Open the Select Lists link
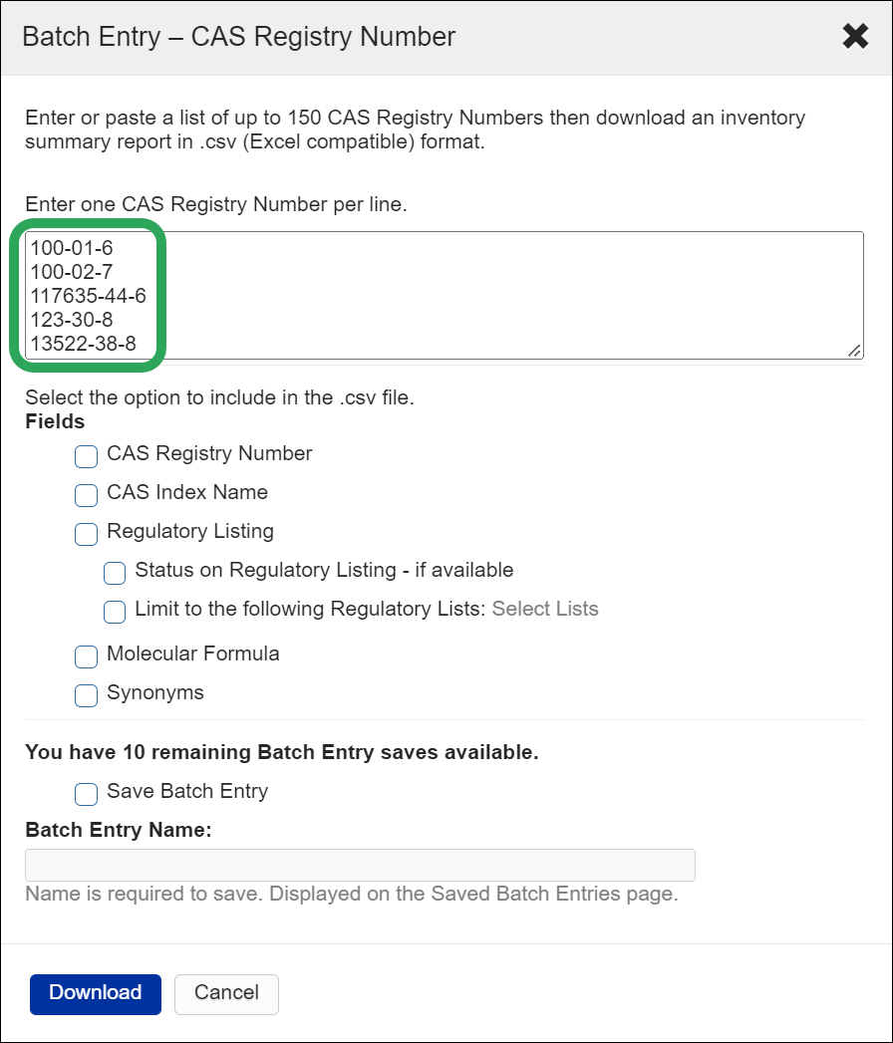The image size is (893, 1043). click(545, 609)
